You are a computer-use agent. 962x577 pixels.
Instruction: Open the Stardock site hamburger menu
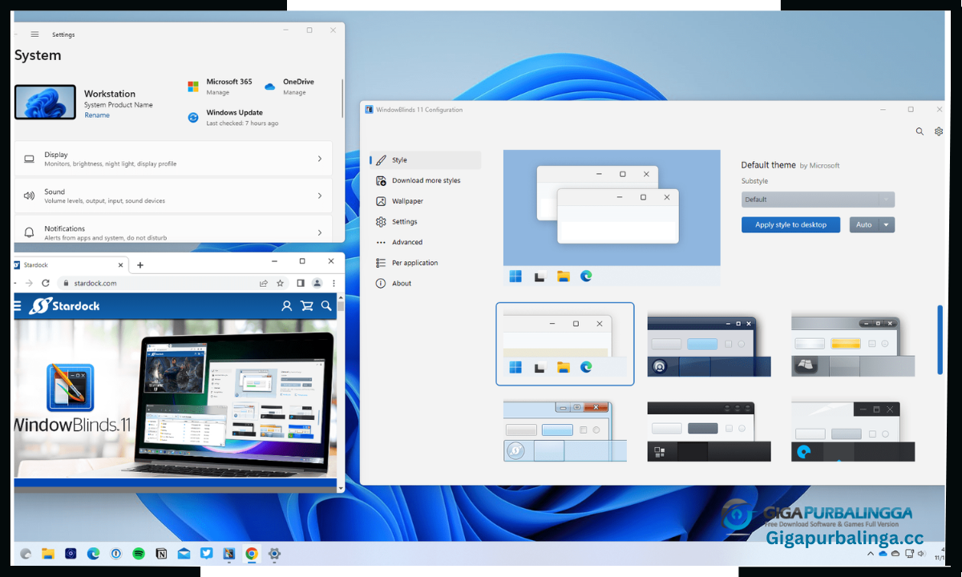(18, 305)
